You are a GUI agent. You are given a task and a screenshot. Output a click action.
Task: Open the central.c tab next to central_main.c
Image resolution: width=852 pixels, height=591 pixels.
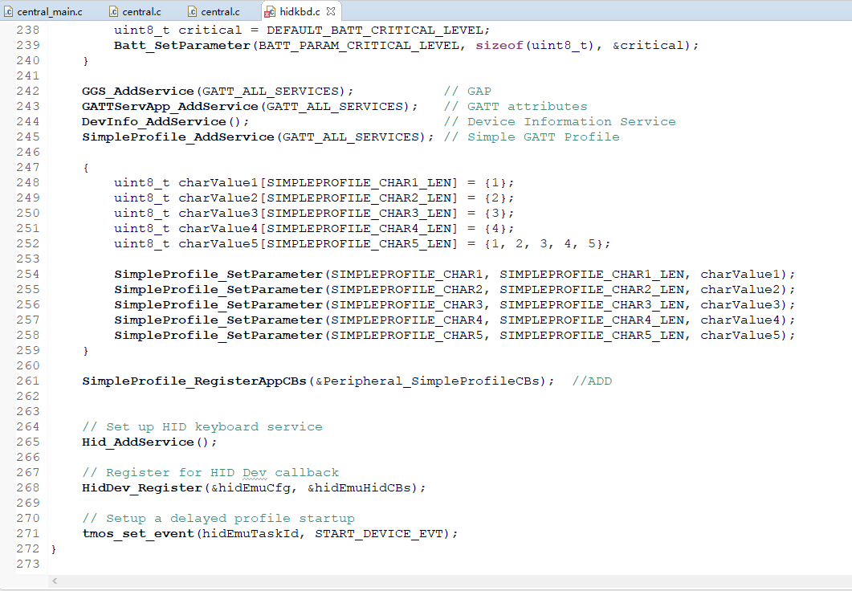[141, 12]
